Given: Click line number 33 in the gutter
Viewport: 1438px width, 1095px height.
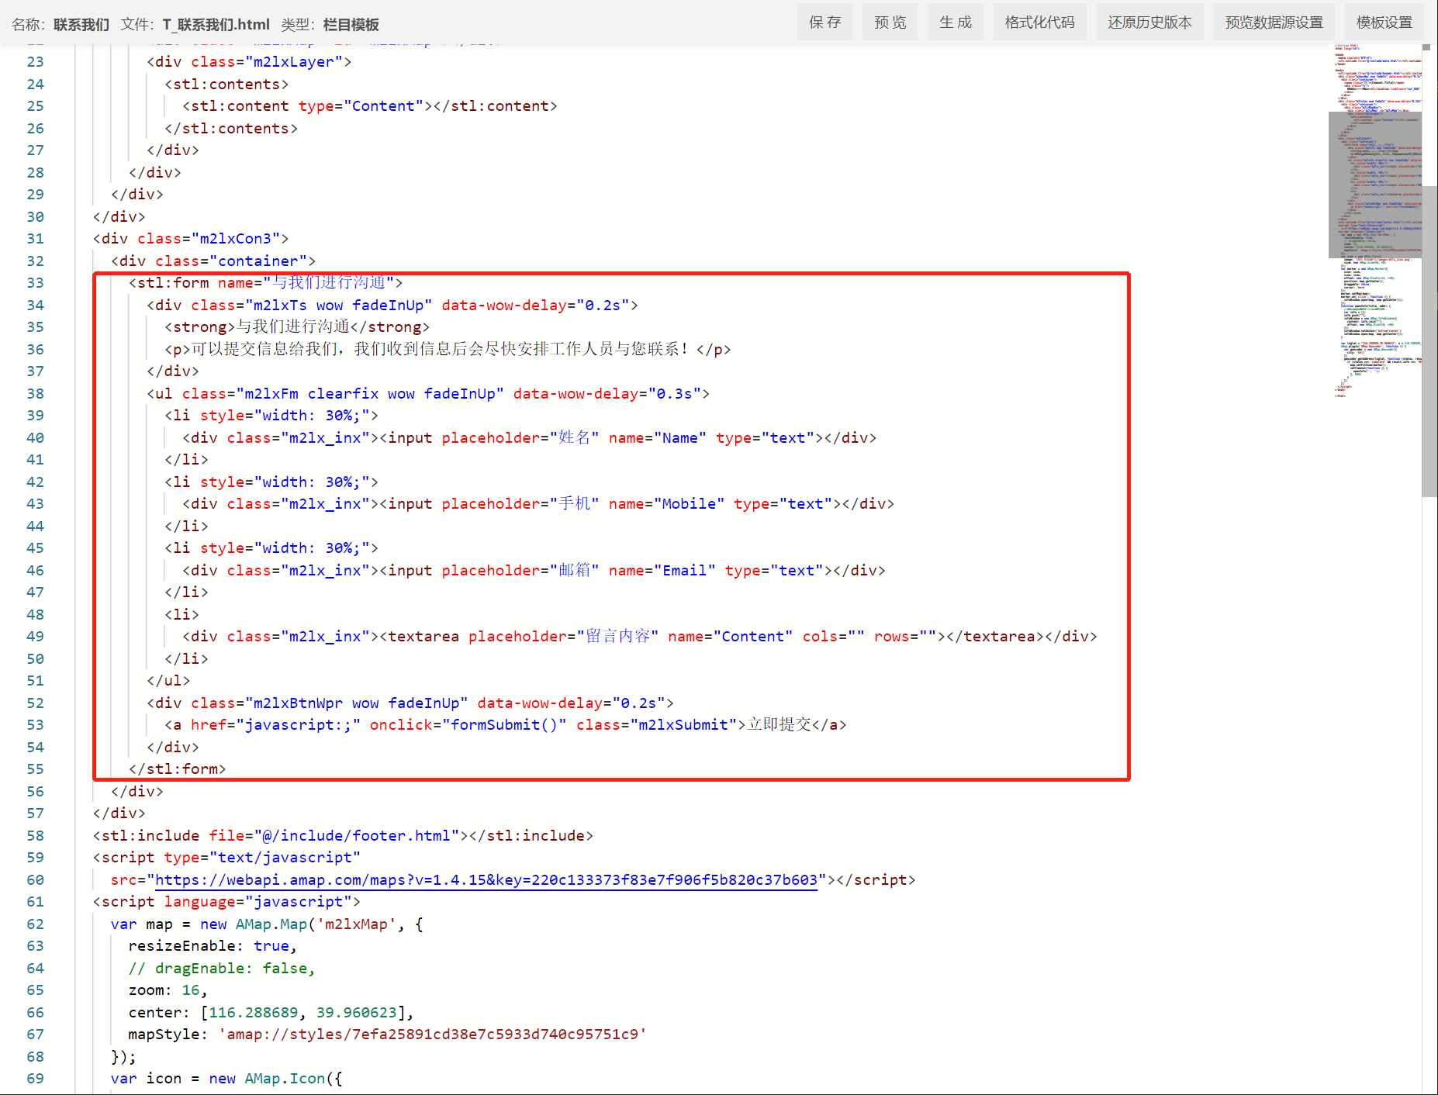Looking at the screenshot, I should [x=36, y=283].
